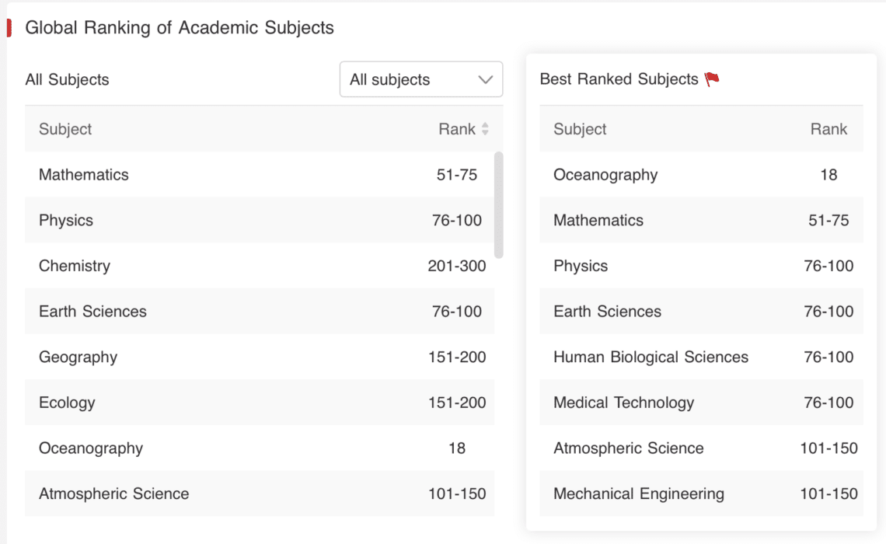The height and width of the screenshot is (544, 886).
Task: Open the All subjects dropdown
Action: click(420, 79)
